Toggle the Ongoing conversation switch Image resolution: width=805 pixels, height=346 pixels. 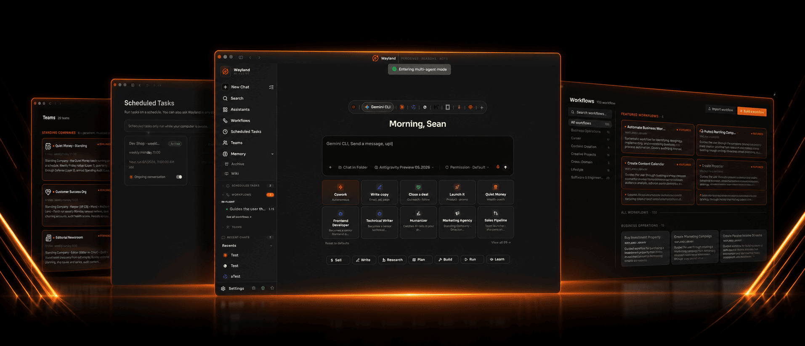tap(179, 177)
